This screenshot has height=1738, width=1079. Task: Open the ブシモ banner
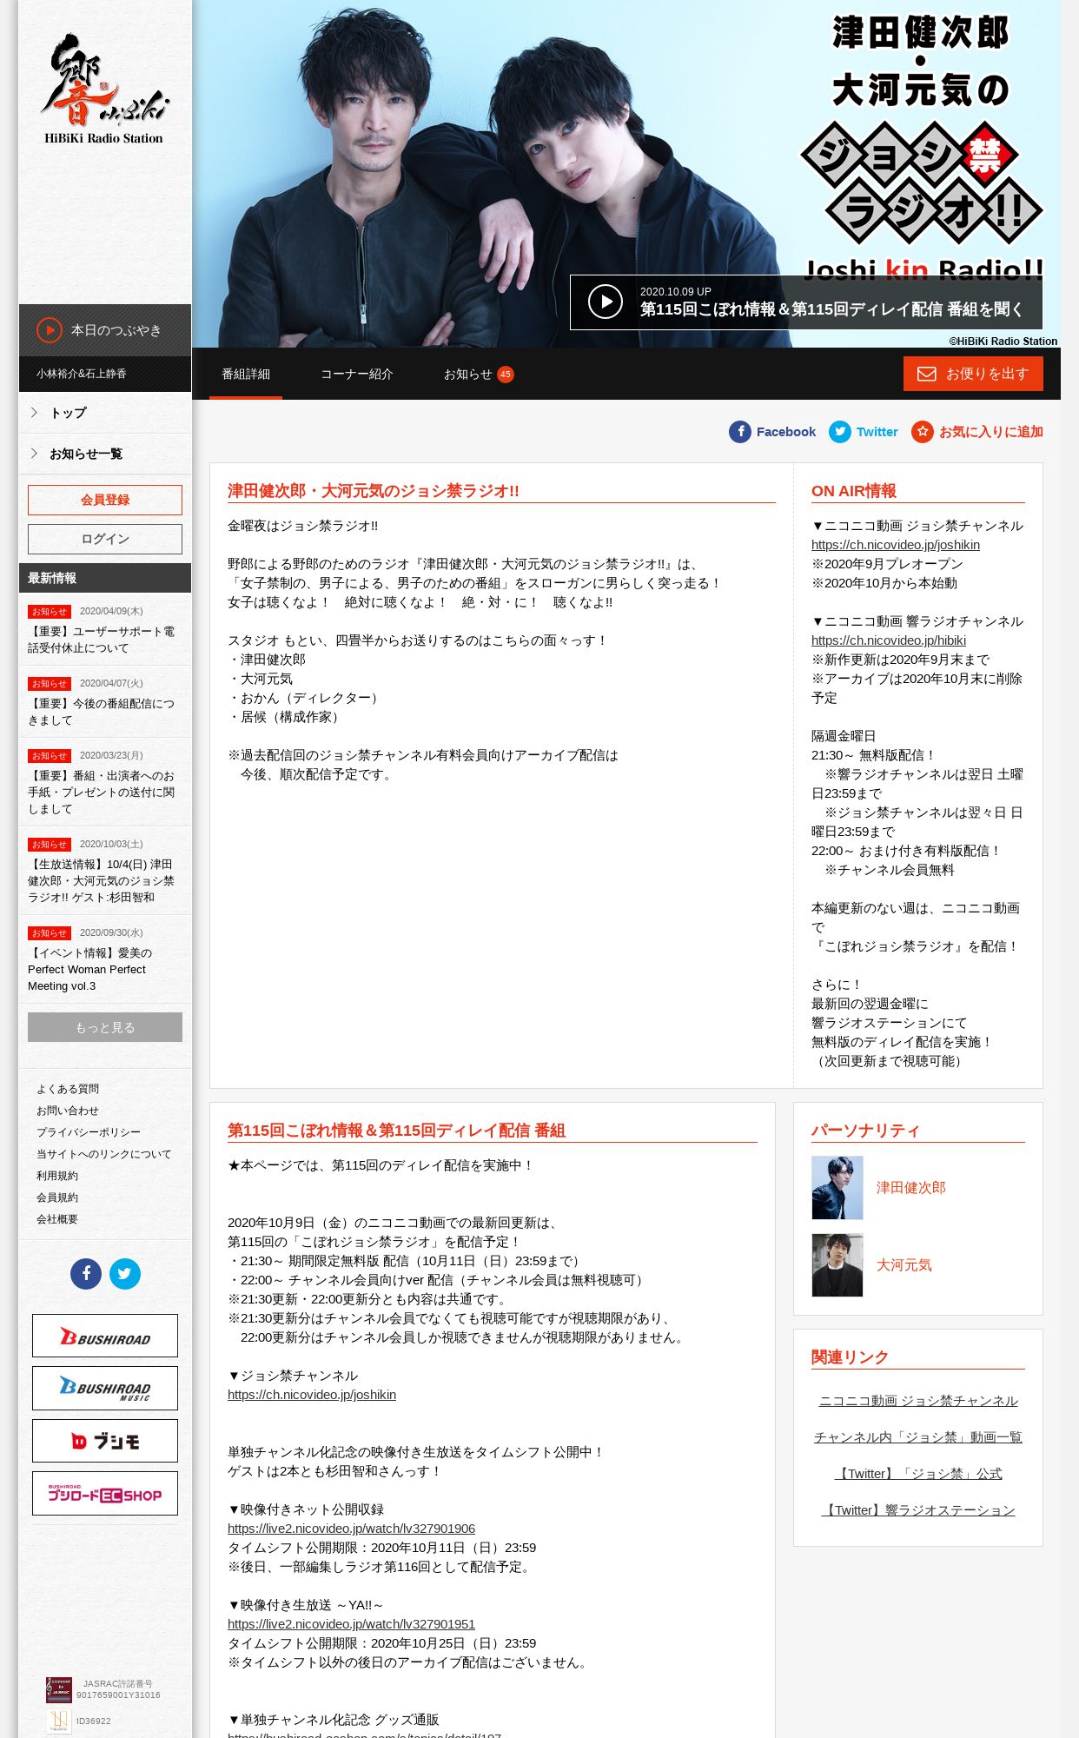[x=105, y=1441]
